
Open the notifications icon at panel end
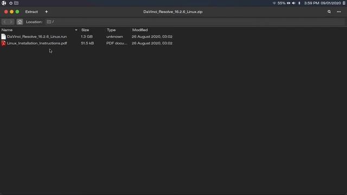344,3
